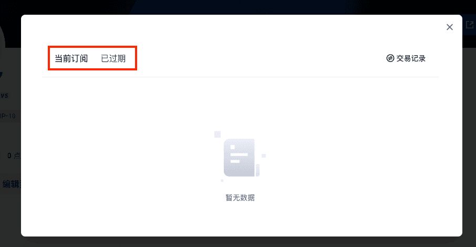Click the partially hidden 编辑 link
This screenshot has width=476, height=247.
click(11, 184)
